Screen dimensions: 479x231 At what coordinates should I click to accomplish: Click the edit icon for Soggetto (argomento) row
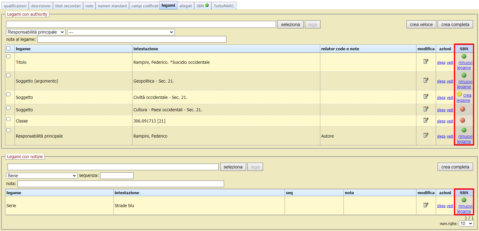(x=426, y=80)
